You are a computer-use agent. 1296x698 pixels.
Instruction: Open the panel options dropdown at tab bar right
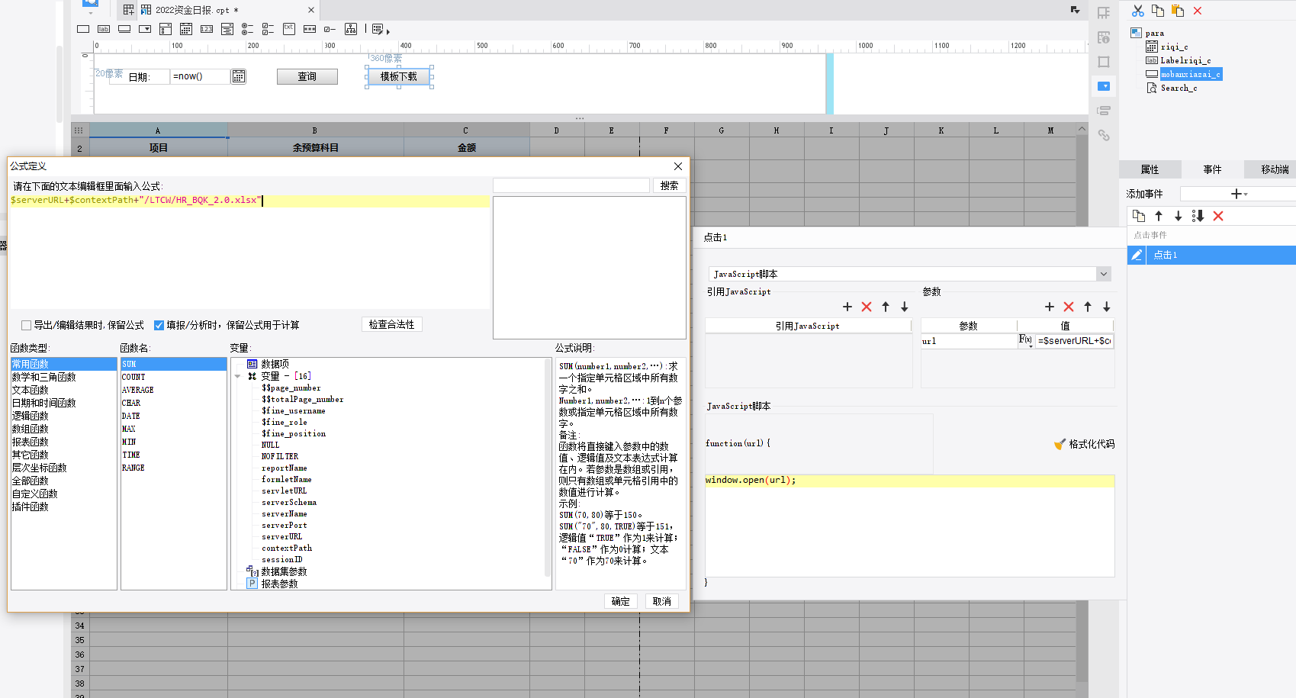pyautogui.click(x=1075, y=10)
